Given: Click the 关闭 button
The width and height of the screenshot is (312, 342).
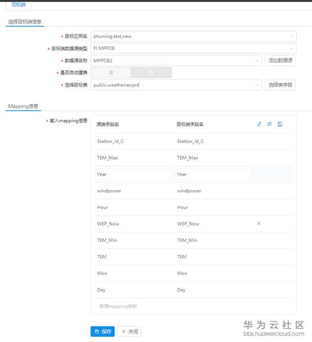Looking at the screenshot, I should (130, 331).
